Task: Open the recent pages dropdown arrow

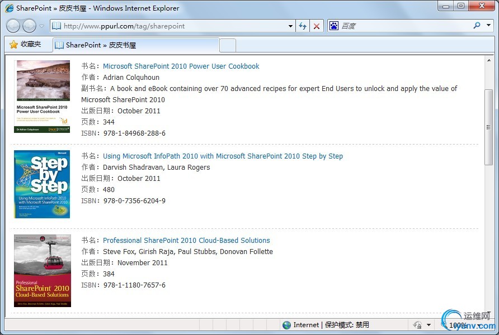Action: pyautogui.click(x=42, y=26)
